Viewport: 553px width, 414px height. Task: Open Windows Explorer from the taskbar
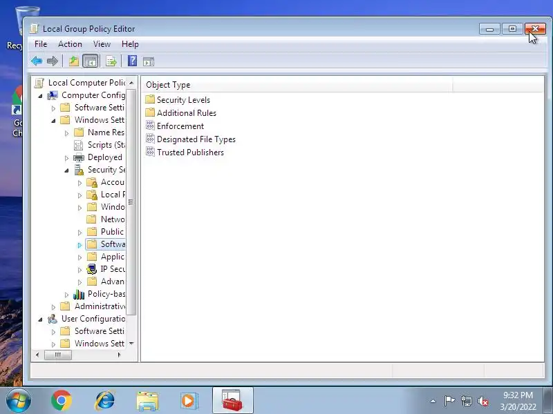[147, 401]
